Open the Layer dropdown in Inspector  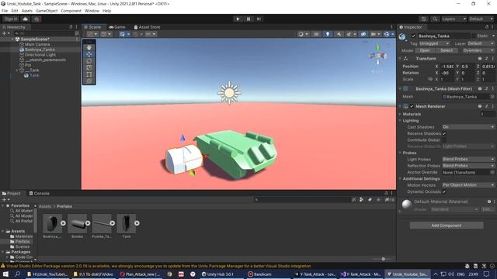tap(480, 43)
